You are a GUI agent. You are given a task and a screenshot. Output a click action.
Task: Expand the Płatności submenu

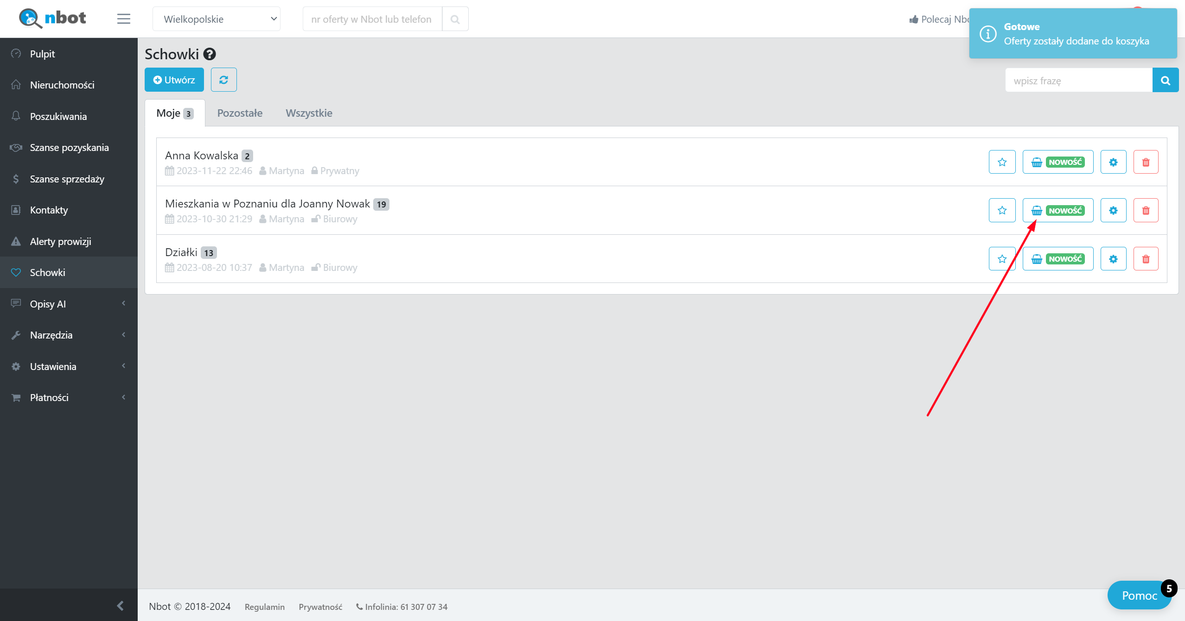pos(69,397)
